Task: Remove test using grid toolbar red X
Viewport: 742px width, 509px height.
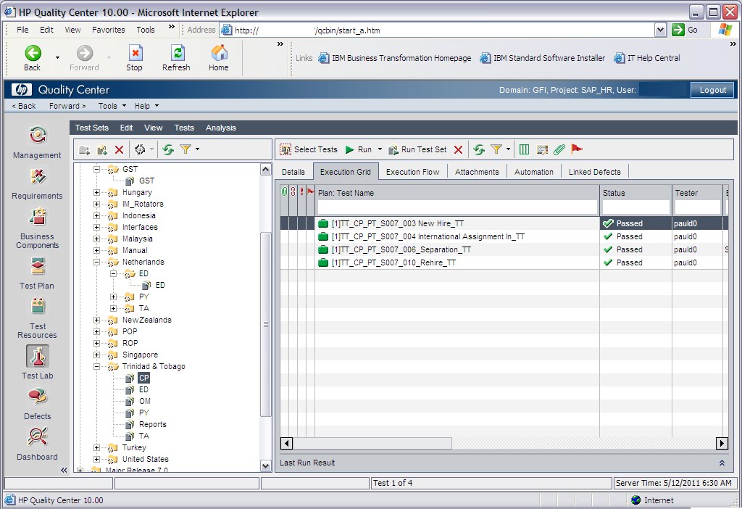Action: tap(458, 149)
